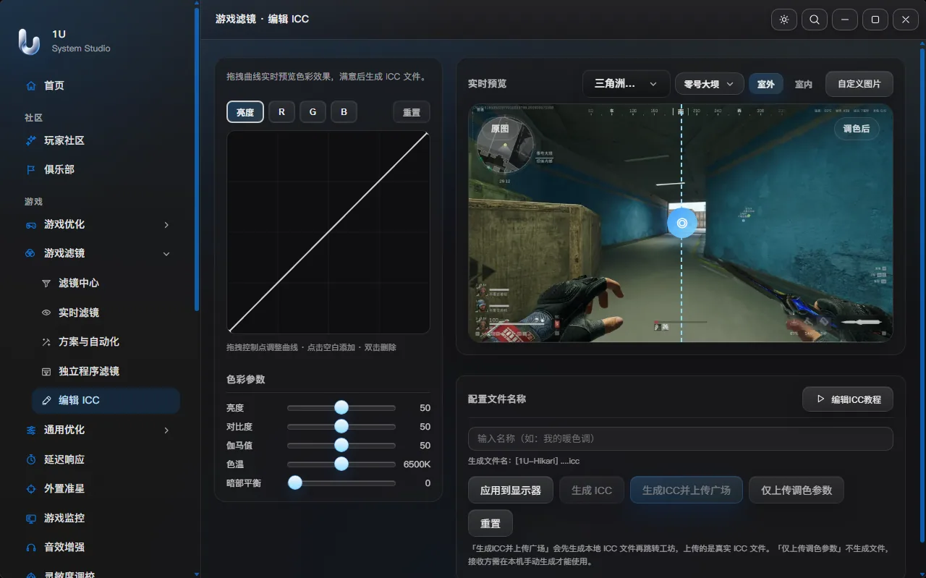Expand the 游戏优化 submenu chevron
The width and height of the screenshot is (926, 578).
166,224
